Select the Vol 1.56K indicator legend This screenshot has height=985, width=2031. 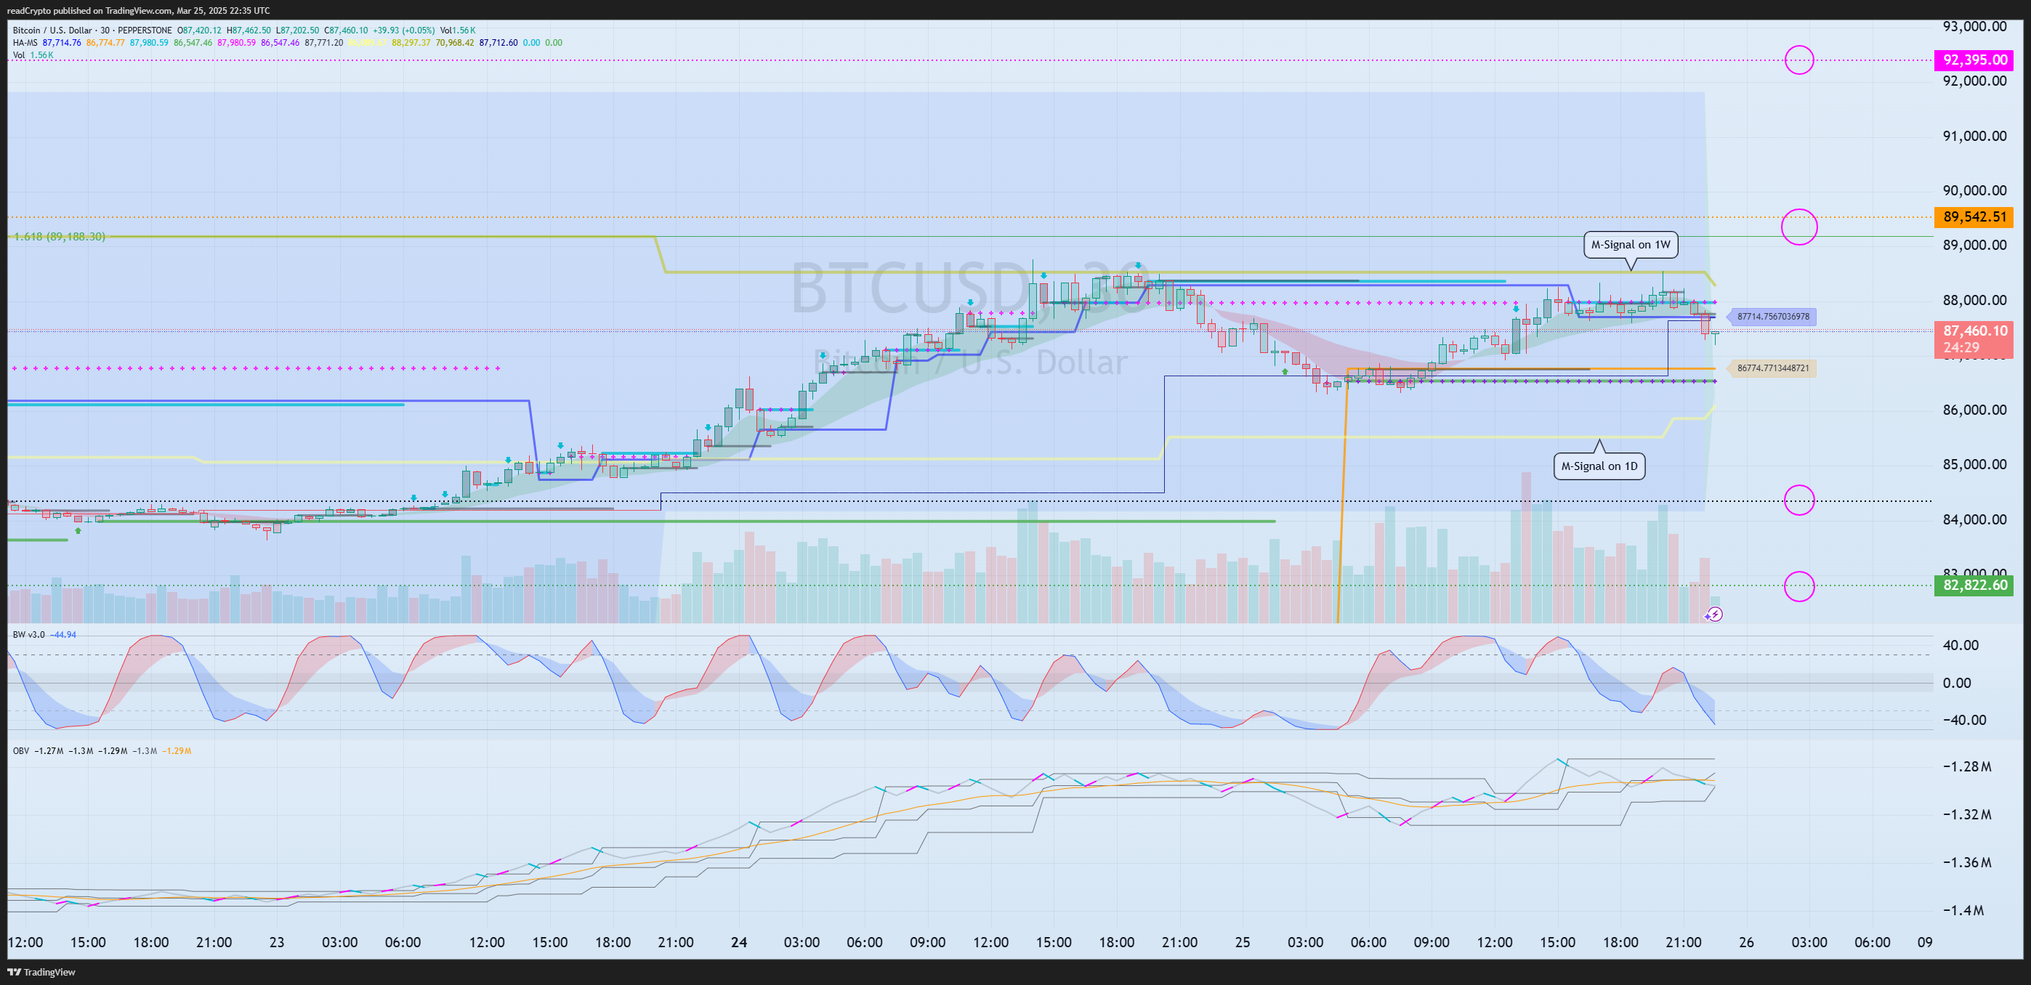pyautogui.click(x=33, y=55)
